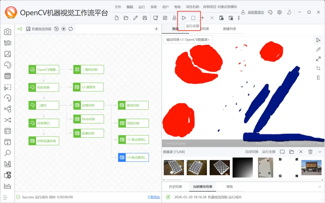Screen dimensions: 325x203
Task: Select the 直线识别 node
Action: [133, 105]
